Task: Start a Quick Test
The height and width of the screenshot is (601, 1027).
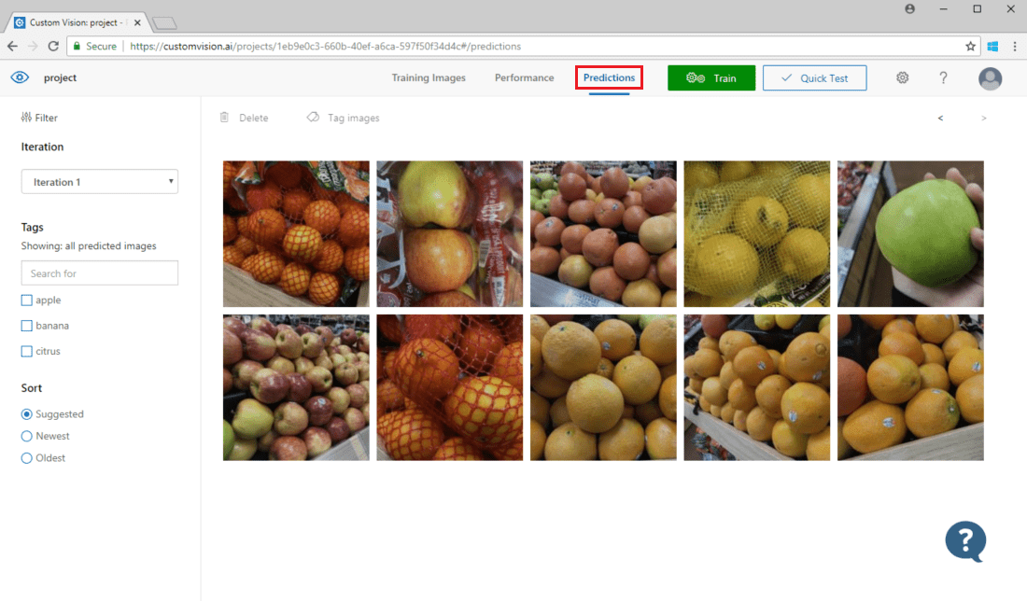Action: (814, 77)
